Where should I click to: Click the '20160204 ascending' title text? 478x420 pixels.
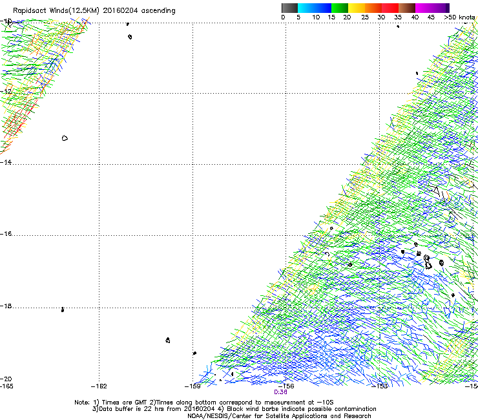139,11
